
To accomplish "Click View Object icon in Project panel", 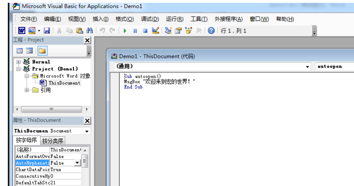I will tap(29, 51).
